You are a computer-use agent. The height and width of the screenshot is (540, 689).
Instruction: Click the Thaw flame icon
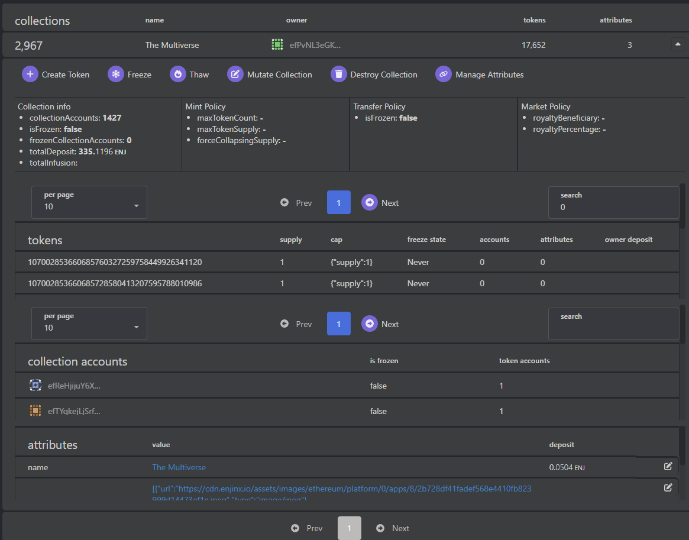178,75
